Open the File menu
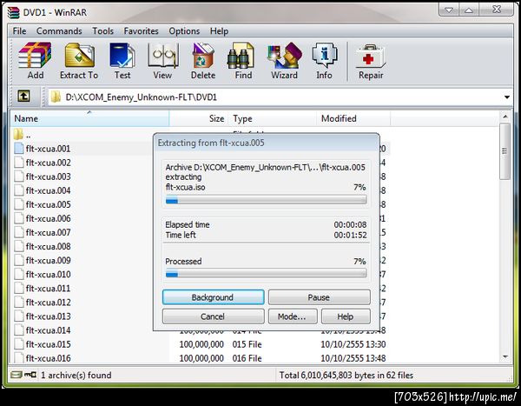Image resolution: width=521 pixels, height=406 pixels. (19, 31)
